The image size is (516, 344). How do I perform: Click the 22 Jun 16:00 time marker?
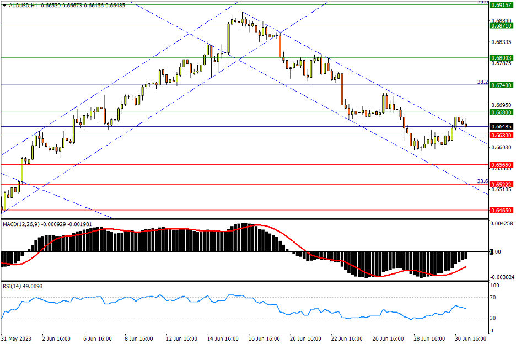[x=346, y=338]
